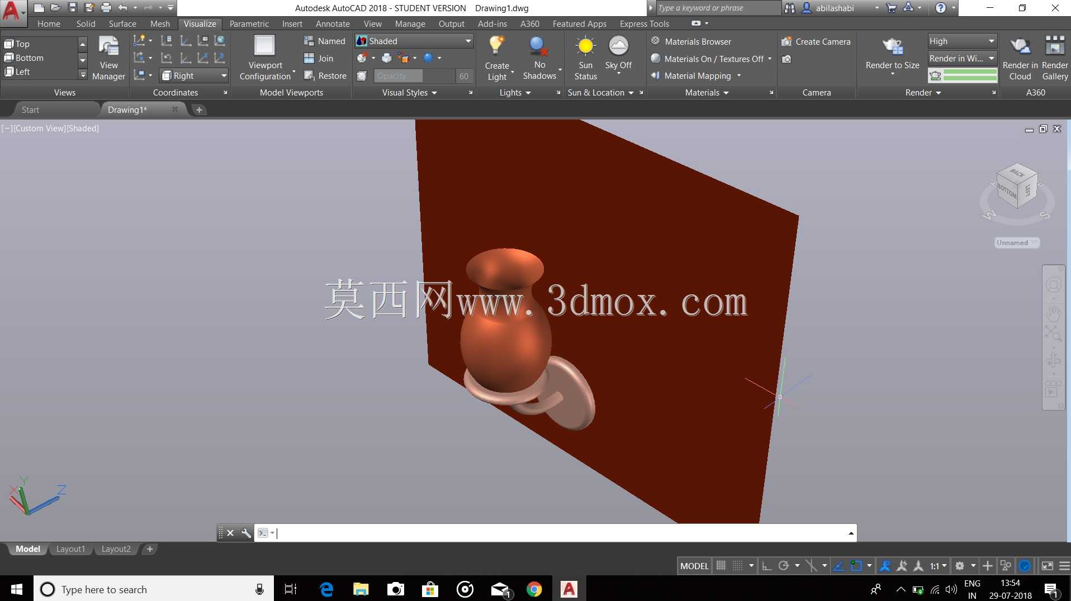Click the render window teapot icon
Viewport: 1071px width, 601px height.
coord(935,75)
